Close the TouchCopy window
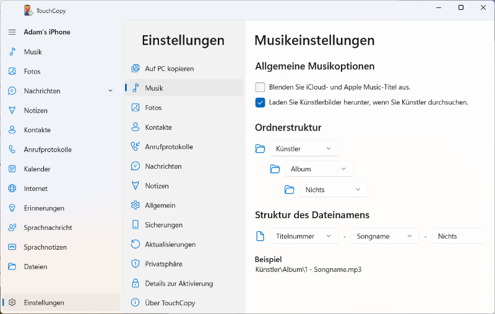The height and width of the screenshot is (314, 495). (x=483, y=7)
